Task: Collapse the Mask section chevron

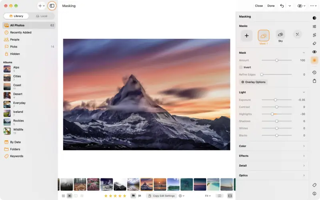Action: 304,53
